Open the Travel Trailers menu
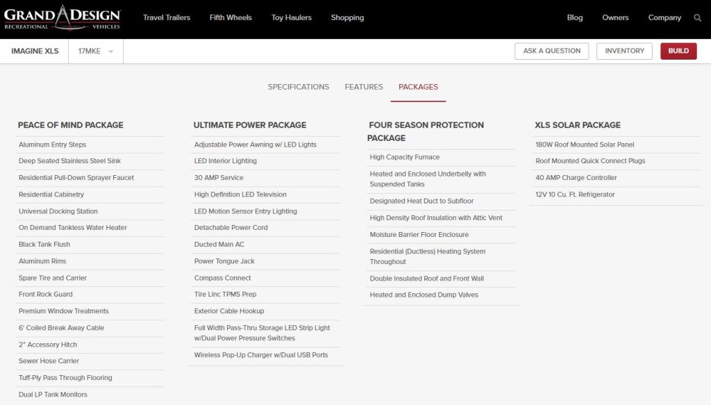Screen dimensions: 711x405 tap(167, 18)
